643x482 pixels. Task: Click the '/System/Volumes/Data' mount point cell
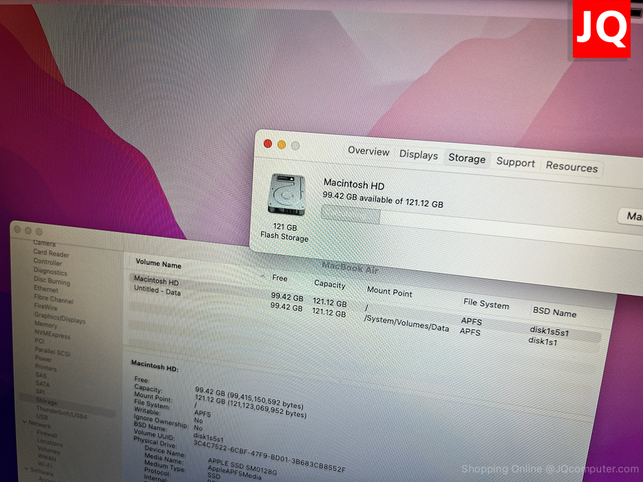pos(407,322)
